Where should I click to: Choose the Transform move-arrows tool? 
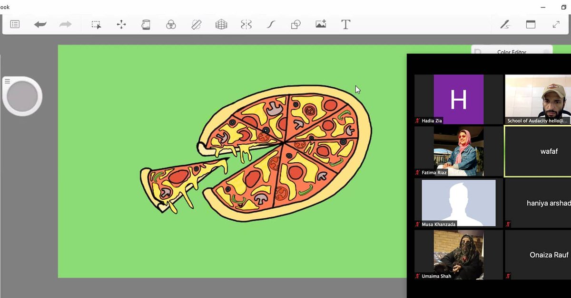click(121, 25)
